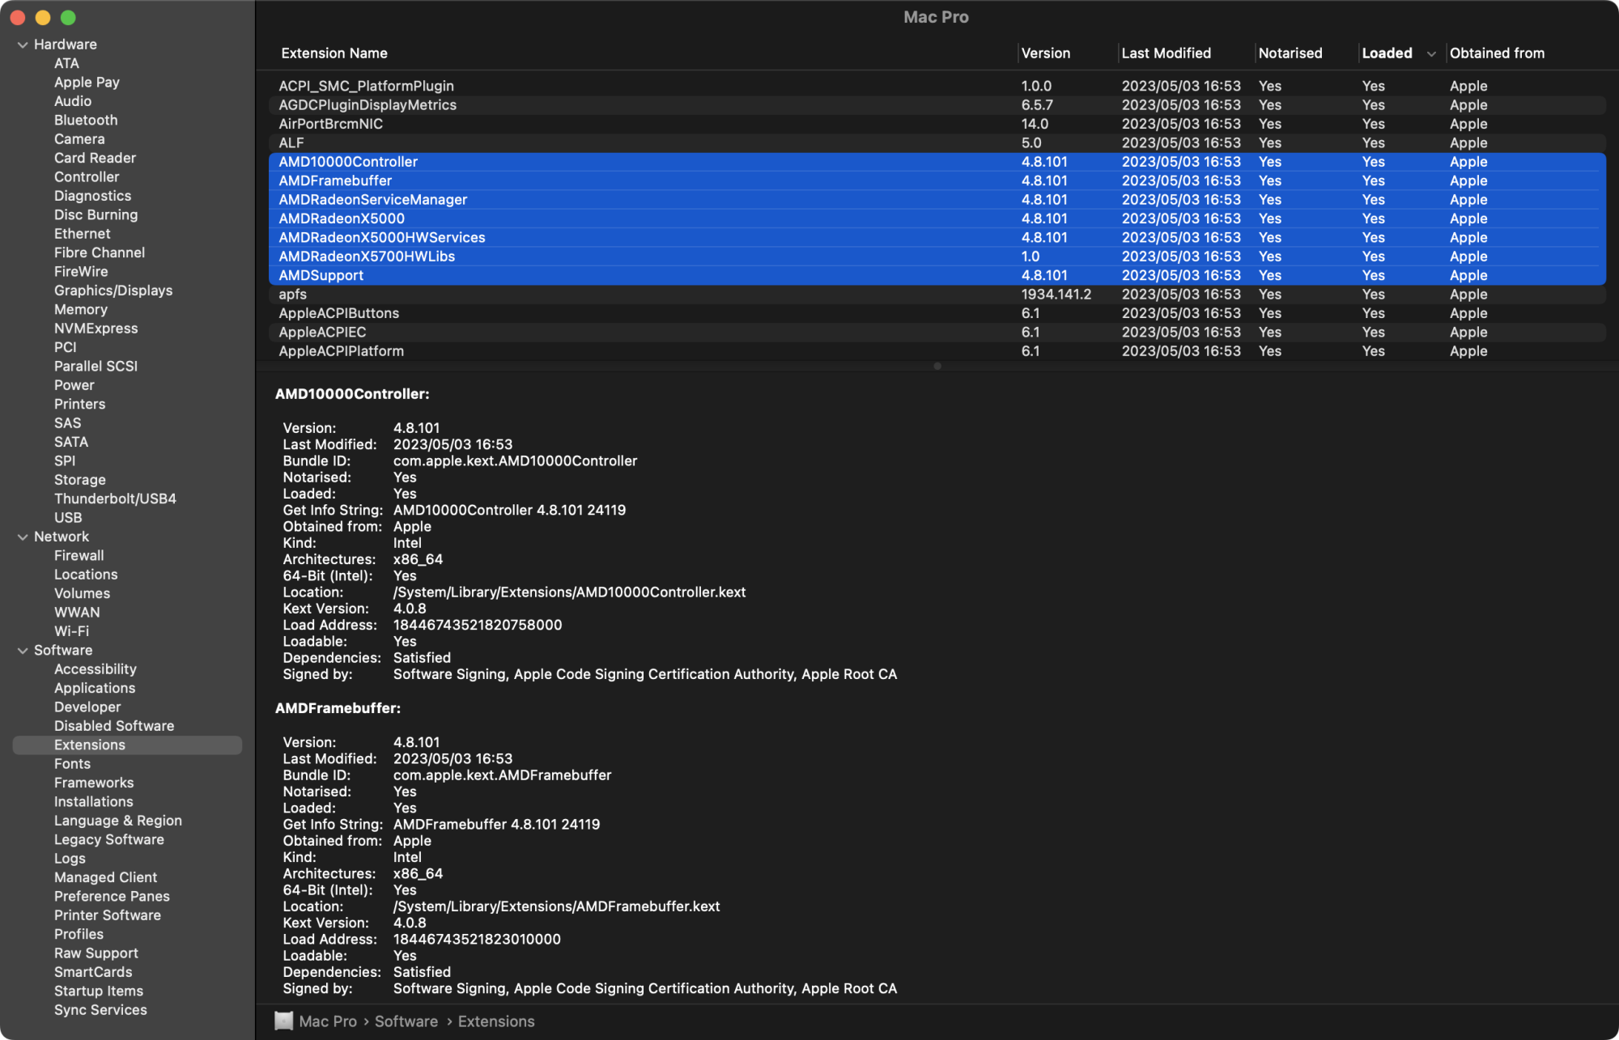Select Power in the sidebar
1619x1040 pixels.
pos(74,385)
